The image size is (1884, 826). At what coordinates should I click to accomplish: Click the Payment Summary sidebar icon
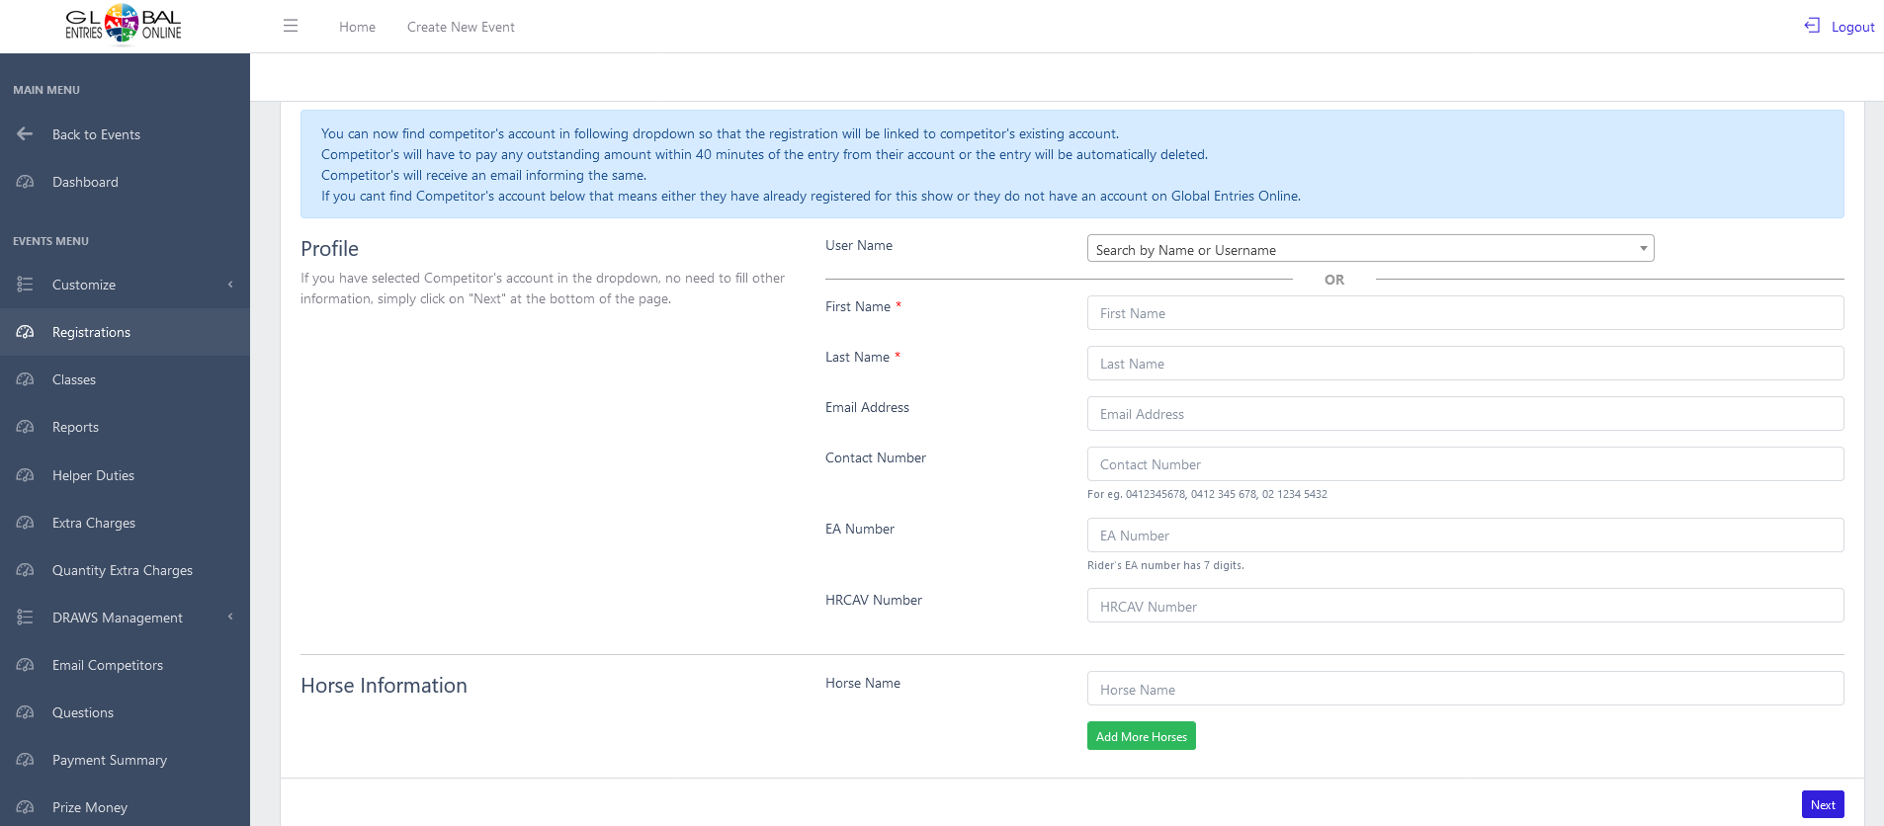25,760
